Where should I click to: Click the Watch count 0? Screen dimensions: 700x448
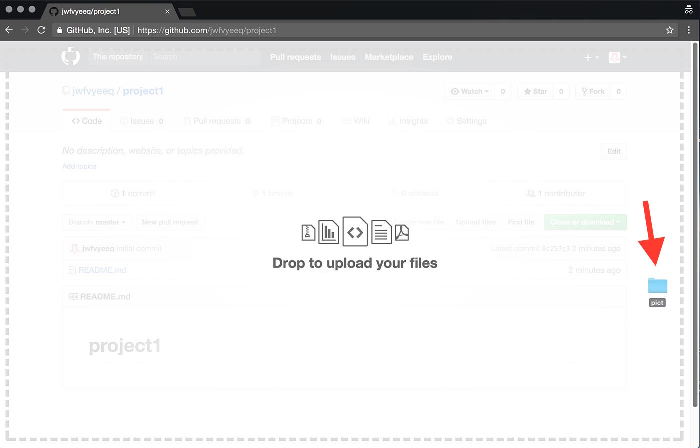pos(503,92)
